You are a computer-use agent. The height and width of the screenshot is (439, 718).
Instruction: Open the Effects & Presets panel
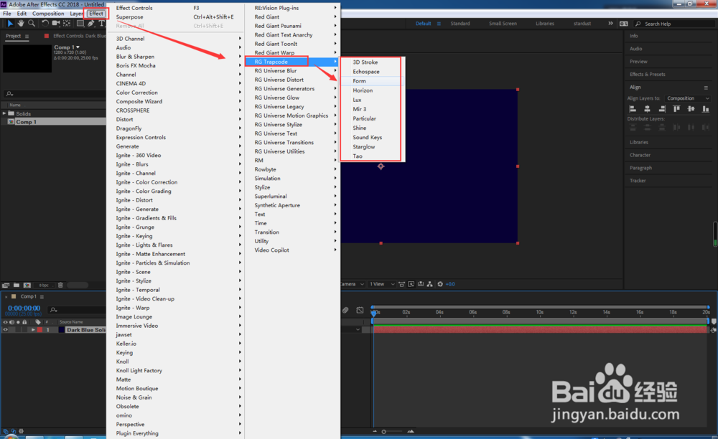tap(647, 74)
